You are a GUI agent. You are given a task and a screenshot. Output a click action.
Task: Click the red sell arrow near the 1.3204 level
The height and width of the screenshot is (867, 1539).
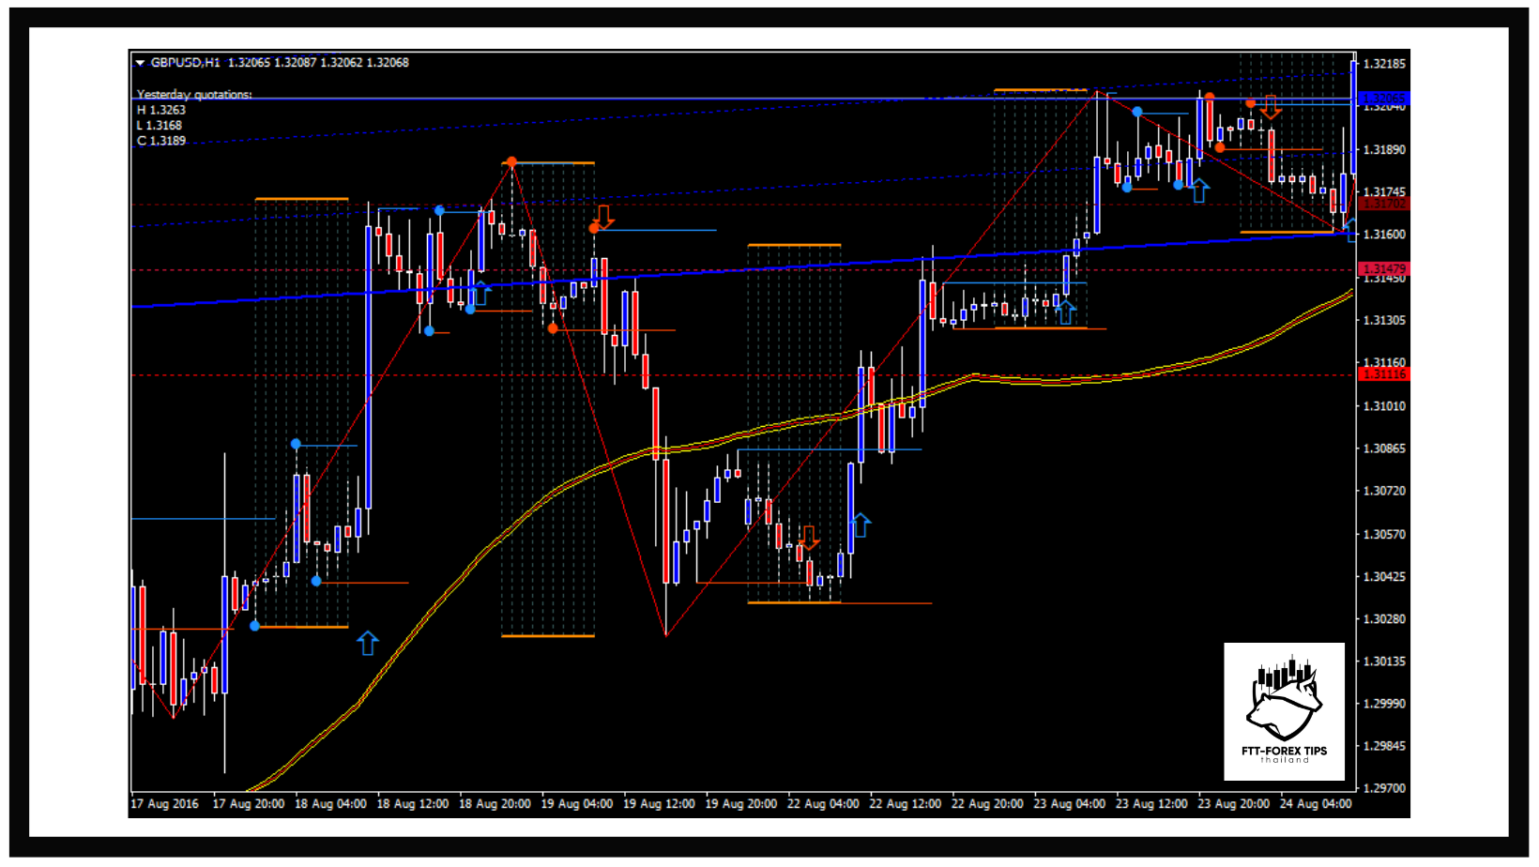tap(1271, 107)
